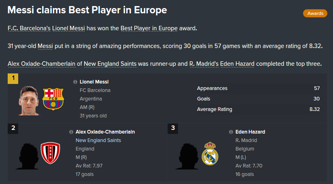Click Eden Hazard link in news paragraph

[x=238, y=64]
